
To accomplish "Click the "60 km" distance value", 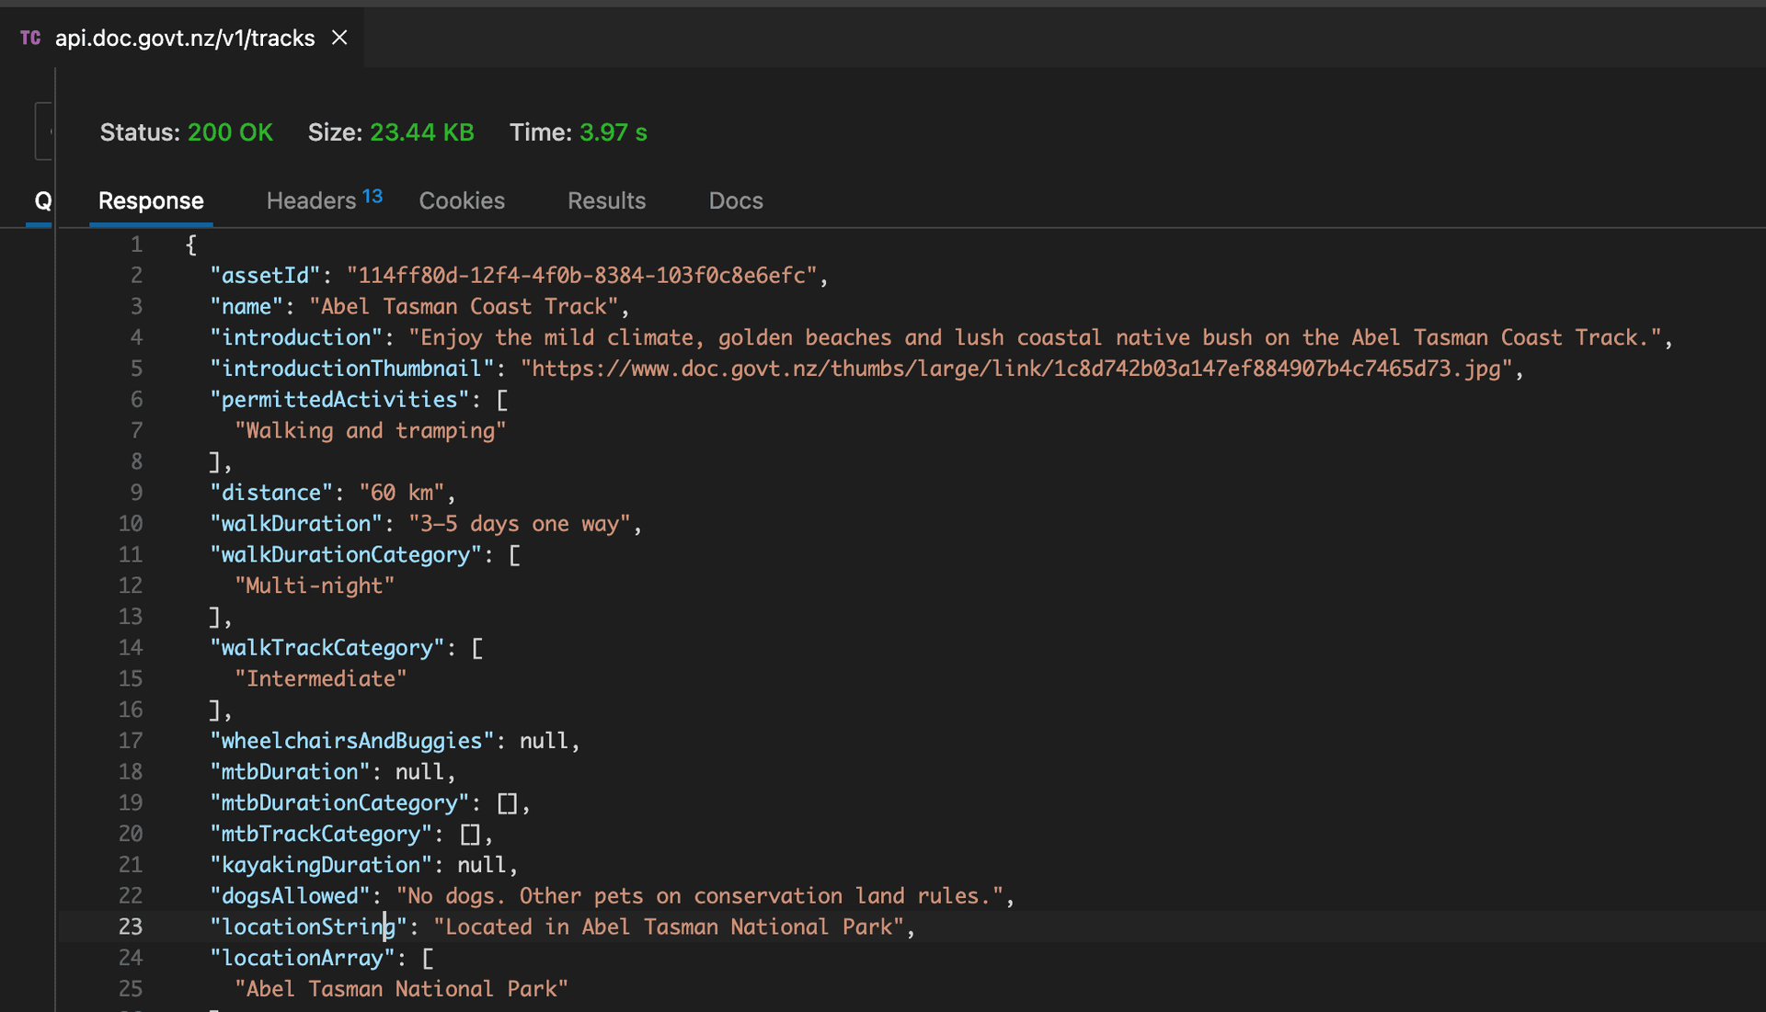I will (x=402, y=493).
